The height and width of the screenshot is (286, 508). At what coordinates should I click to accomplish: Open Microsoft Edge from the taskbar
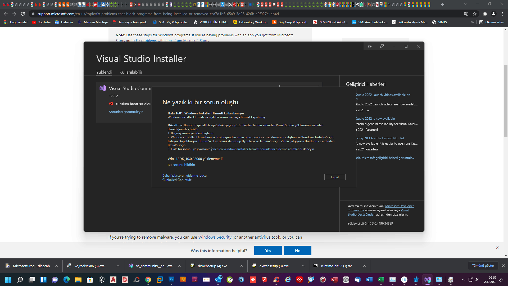tap(67, 279)
